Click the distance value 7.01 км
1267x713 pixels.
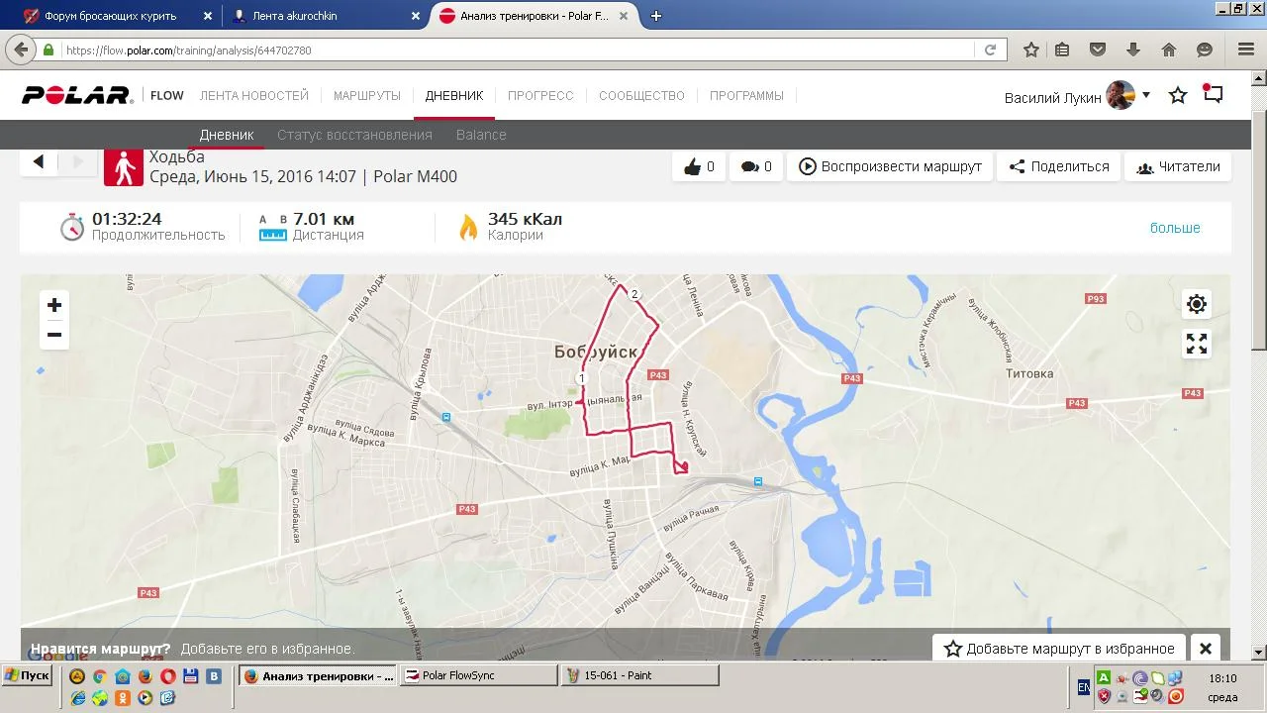click(x=324, y=219)
